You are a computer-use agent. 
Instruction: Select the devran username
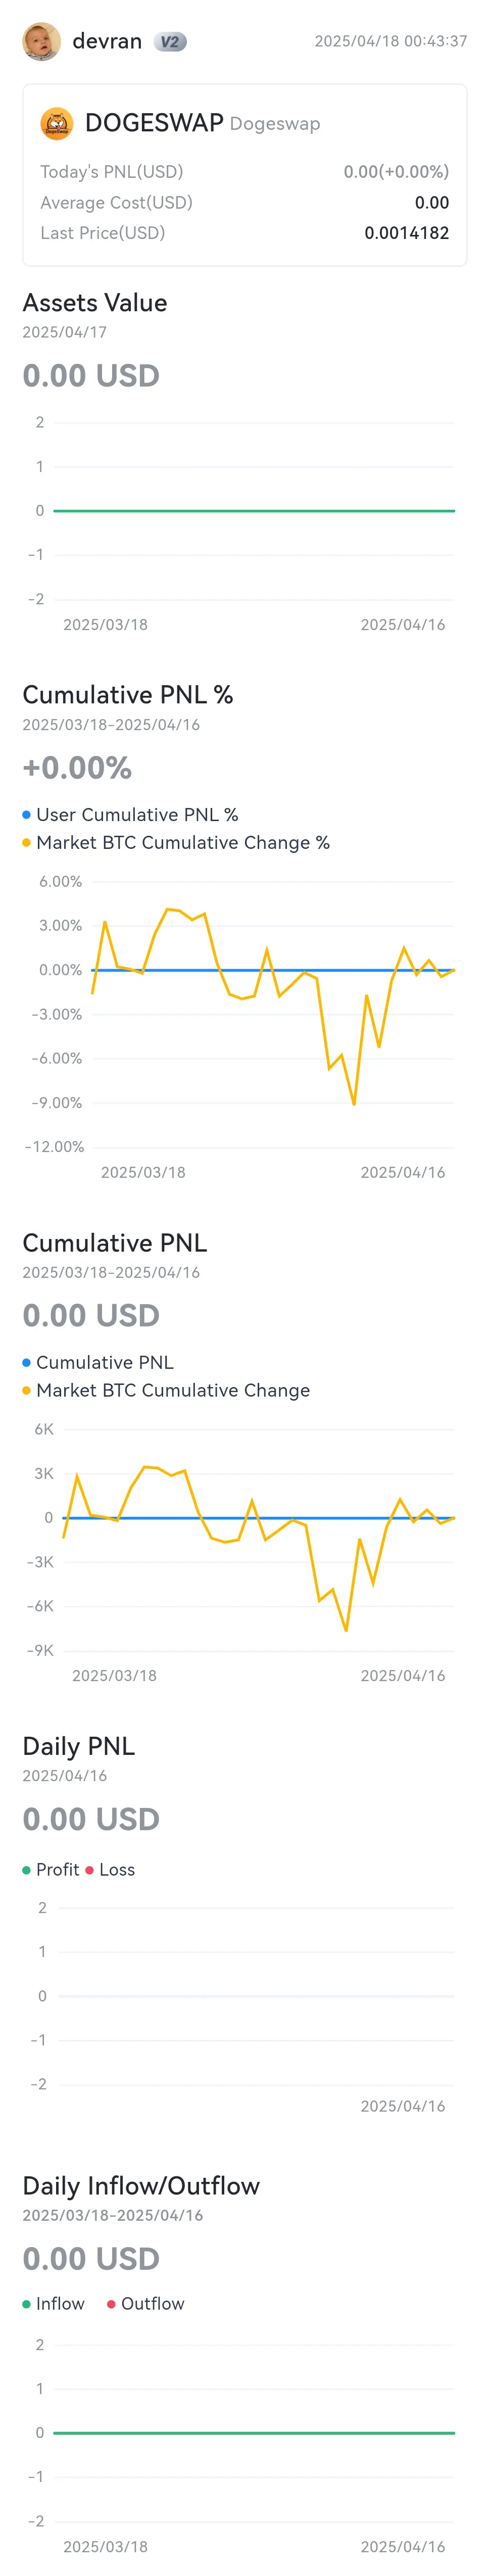tap(107, 41)
